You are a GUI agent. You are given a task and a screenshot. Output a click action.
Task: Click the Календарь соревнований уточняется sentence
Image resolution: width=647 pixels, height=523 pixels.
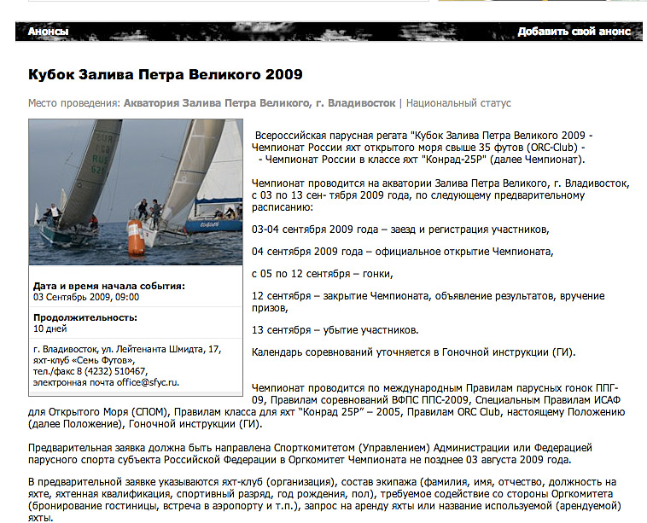coord(413,352)
